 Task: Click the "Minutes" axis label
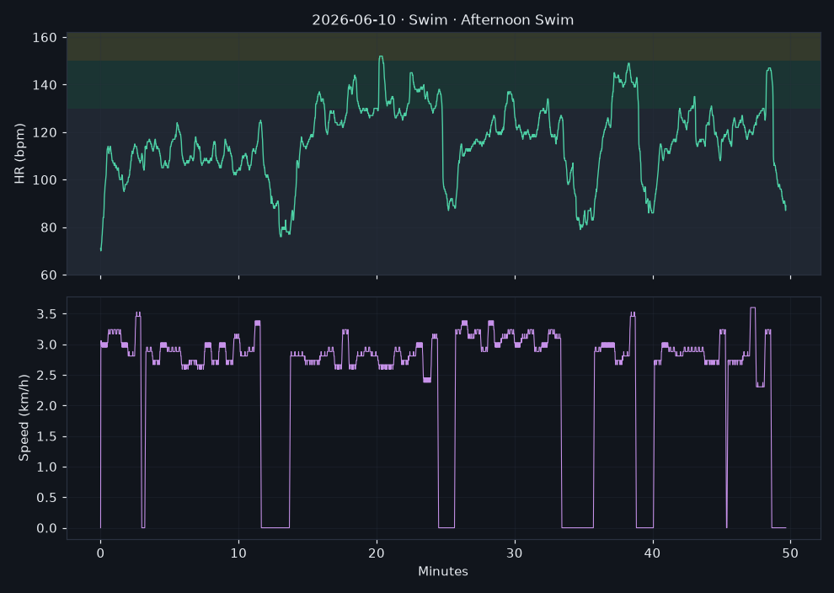click(443, 572)
